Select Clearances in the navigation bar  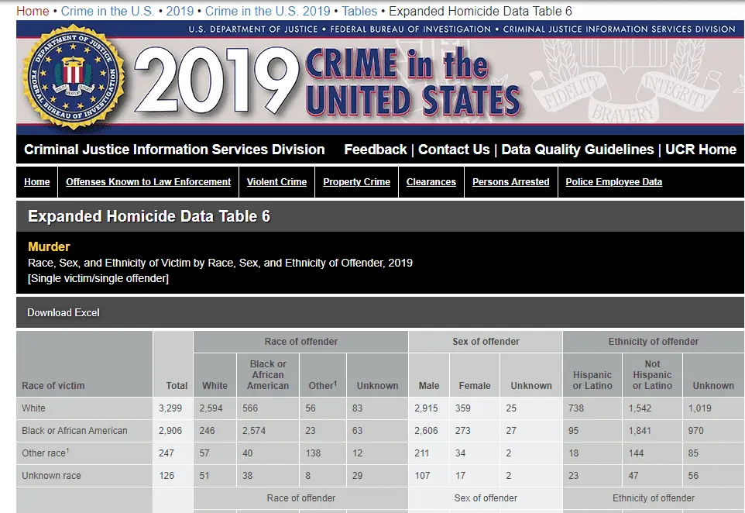tap(431, 182)
